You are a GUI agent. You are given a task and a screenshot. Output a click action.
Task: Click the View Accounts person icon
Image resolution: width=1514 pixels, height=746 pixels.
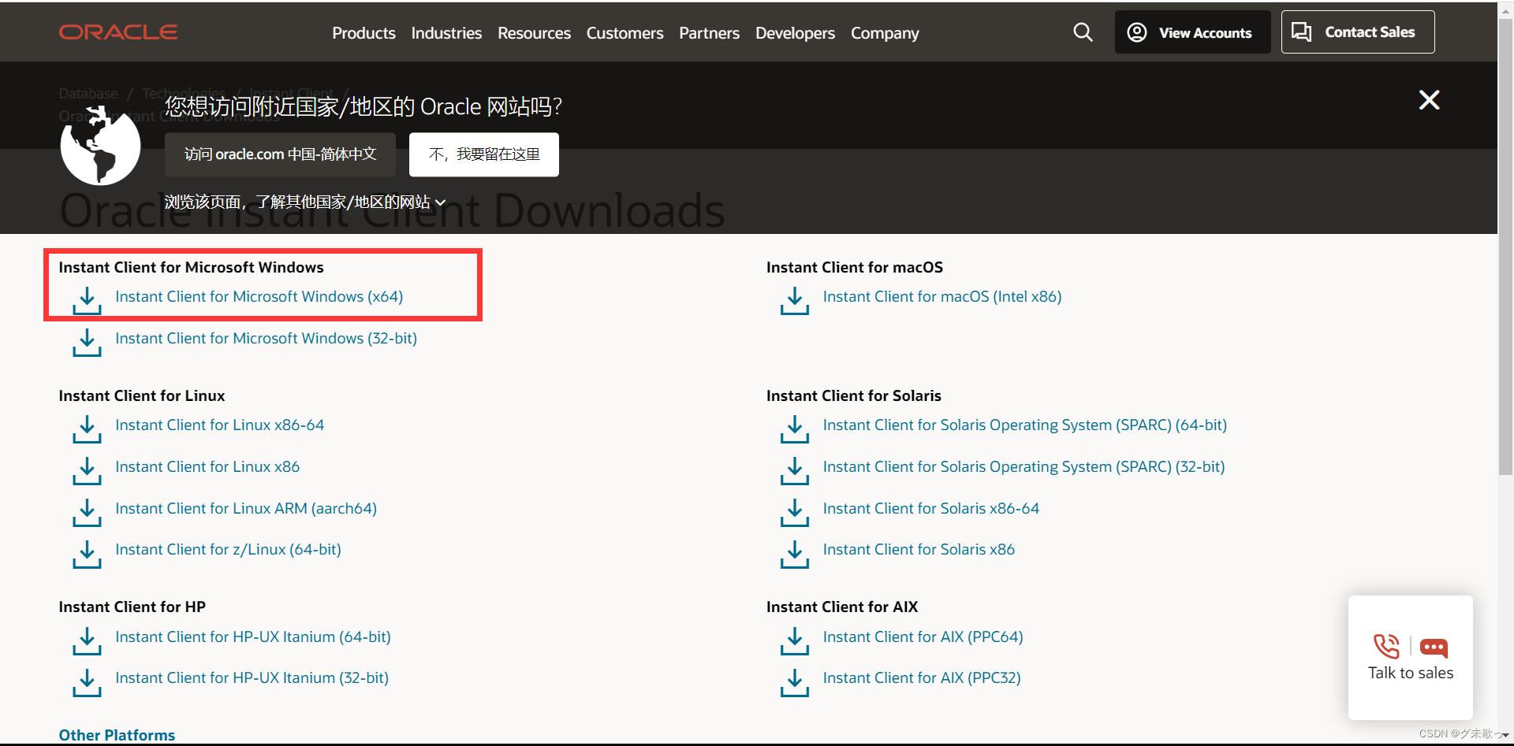[x=1135, y=32]
